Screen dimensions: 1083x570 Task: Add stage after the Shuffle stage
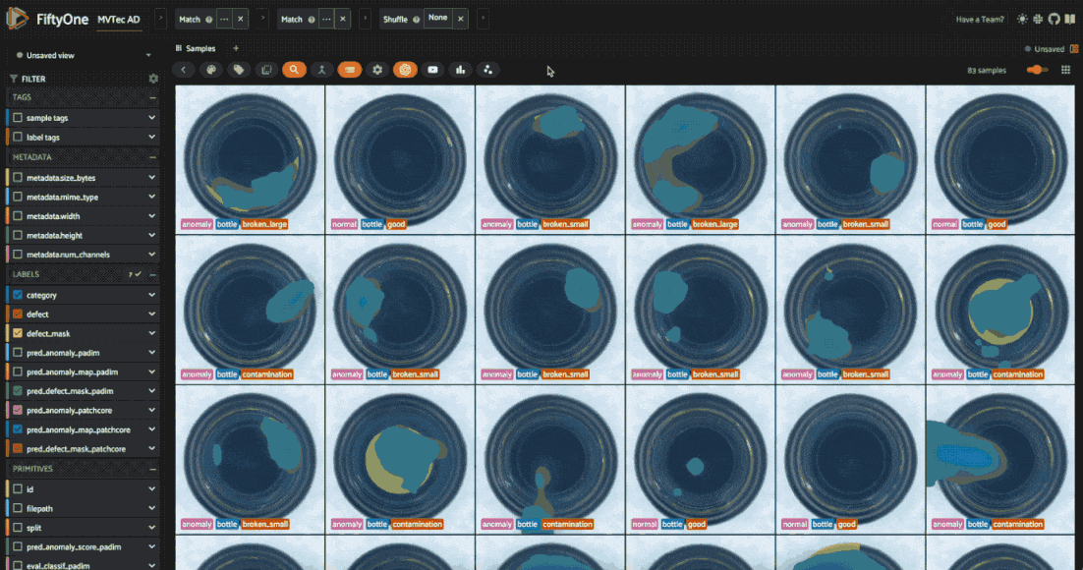(483, 19)
